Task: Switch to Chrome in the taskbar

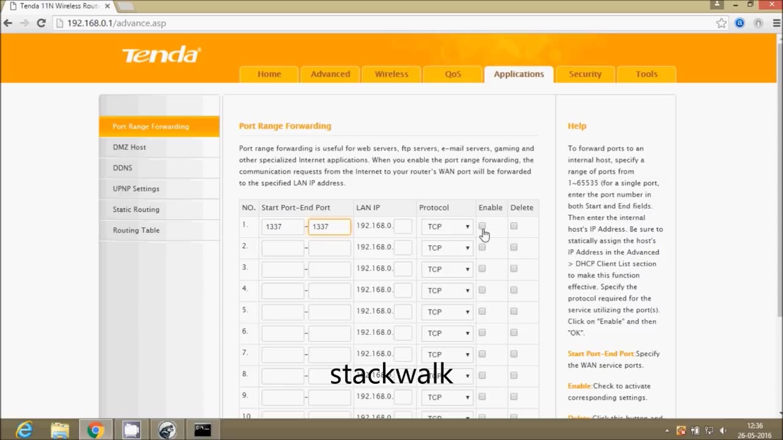Action: tap(95, 430)
